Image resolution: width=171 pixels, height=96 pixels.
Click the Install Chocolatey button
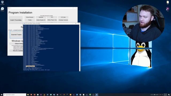coord(16,20)
